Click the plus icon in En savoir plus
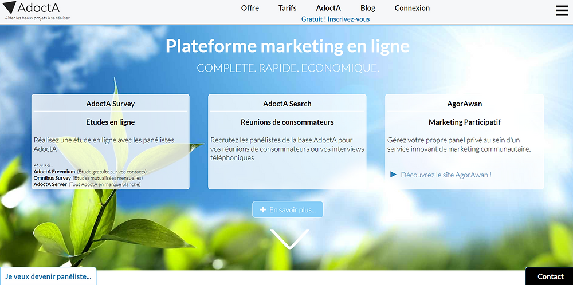Image resolution: width=573 pixels, height=285 pixels. 262,210
